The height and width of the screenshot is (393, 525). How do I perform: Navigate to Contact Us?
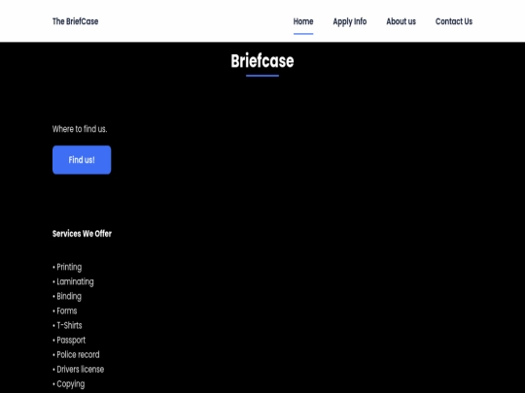pos(454,21)
